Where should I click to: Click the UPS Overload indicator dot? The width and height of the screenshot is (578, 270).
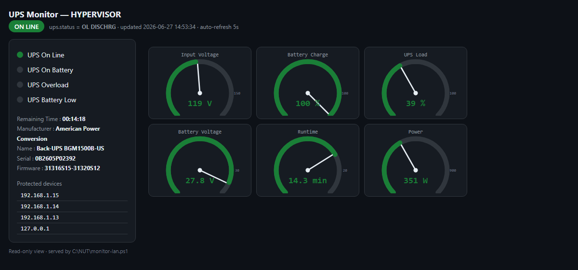tap(20, 85)
